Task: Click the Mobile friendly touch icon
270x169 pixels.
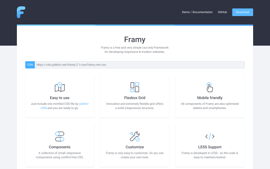Action: [210, 87]
